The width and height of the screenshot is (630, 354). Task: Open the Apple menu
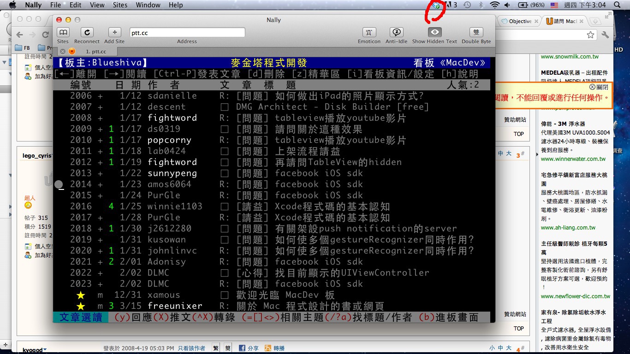pos(12,5)
